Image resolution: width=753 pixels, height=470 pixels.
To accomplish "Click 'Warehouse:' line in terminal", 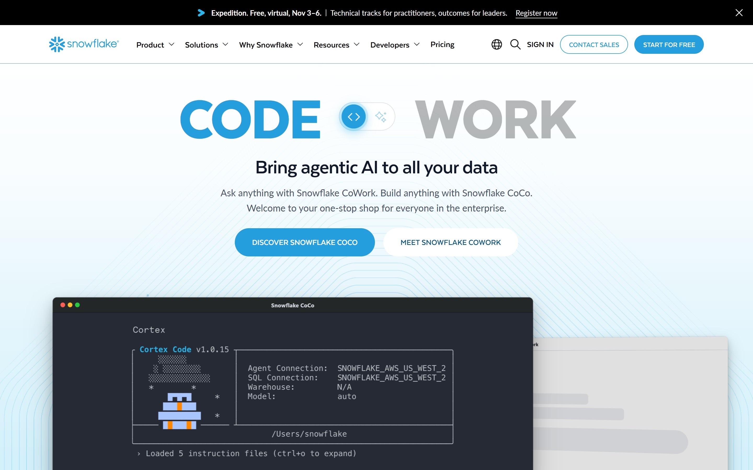I will click(x=300, y=387).
